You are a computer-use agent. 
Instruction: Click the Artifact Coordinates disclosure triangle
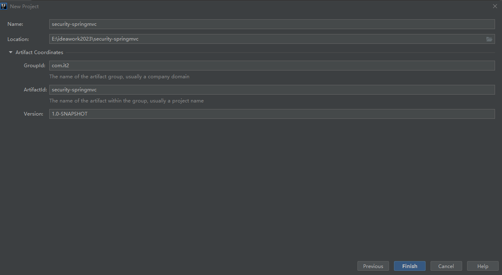pyautogui.click(x=10, y=52)
